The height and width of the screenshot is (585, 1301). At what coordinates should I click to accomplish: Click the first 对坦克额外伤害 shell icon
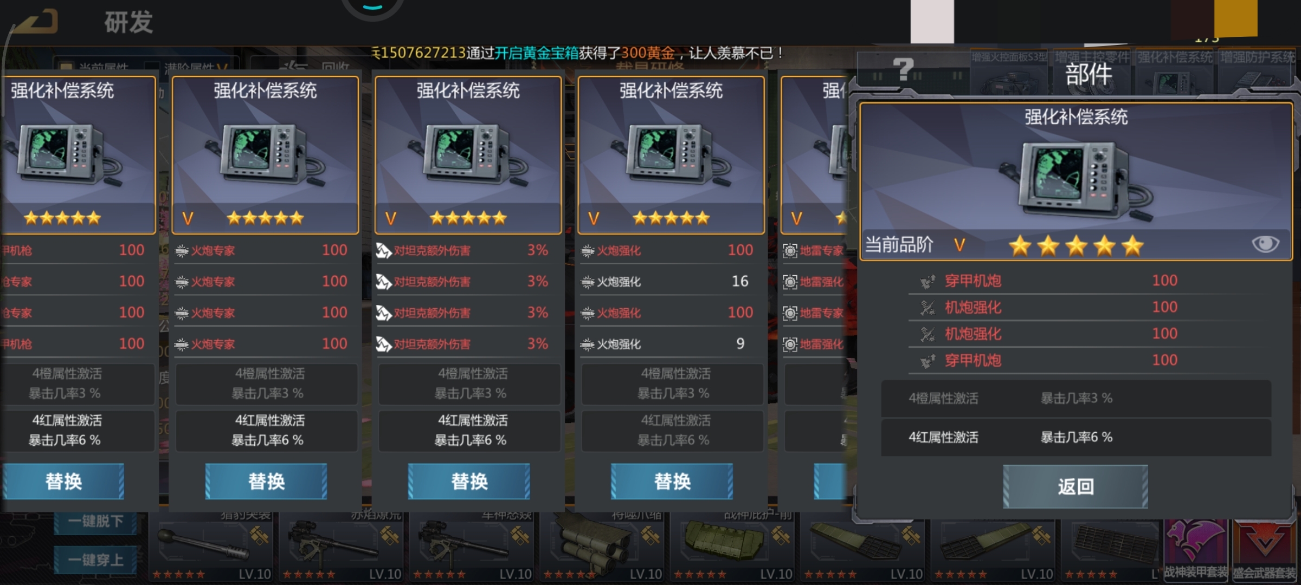(x=383, y=250)
